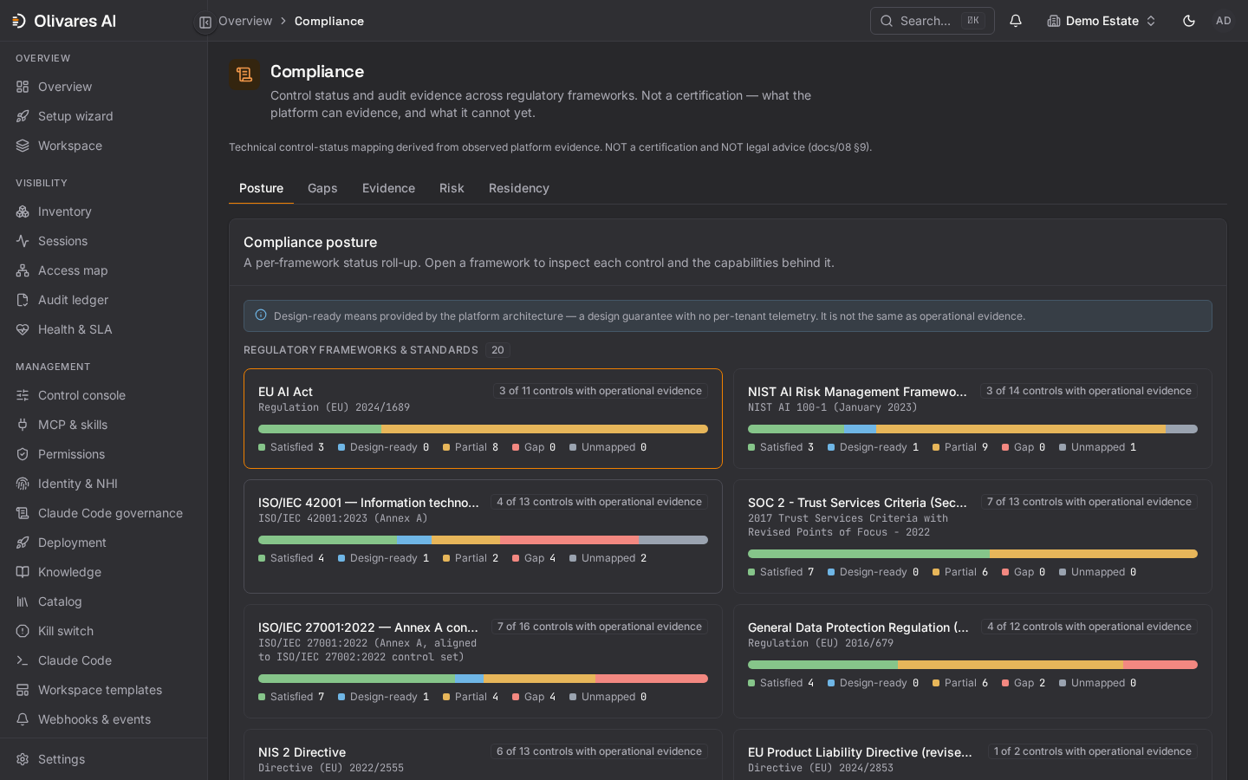Click the SOC 2 status progress bar
Viewport: 1248px width, 780px height.
pos(972,554)
